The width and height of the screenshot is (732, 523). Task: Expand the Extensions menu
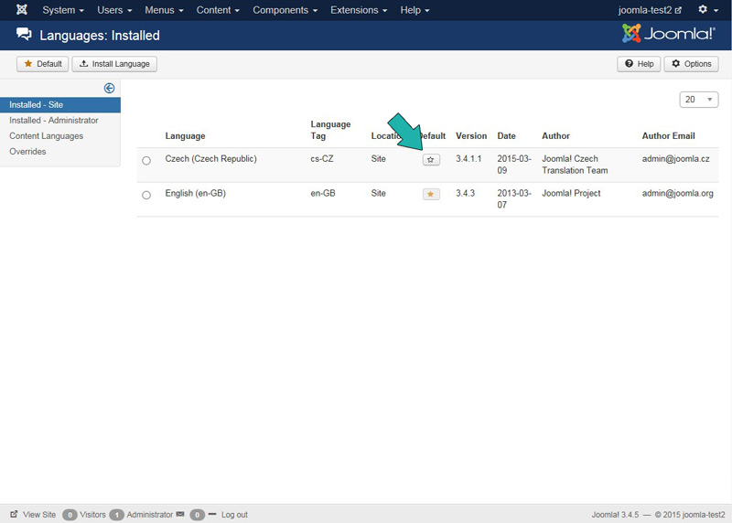pyautogui.click(x=358, y=10)
